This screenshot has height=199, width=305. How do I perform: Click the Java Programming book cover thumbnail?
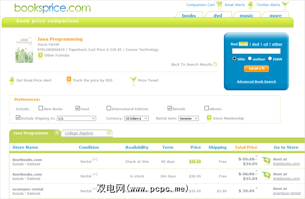tap(24, 50)
